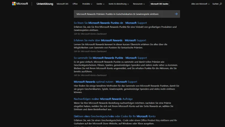Screen dimensions: 225x127
Task: Click the blue arrow in search box
Action: click(x=176, y=14)
